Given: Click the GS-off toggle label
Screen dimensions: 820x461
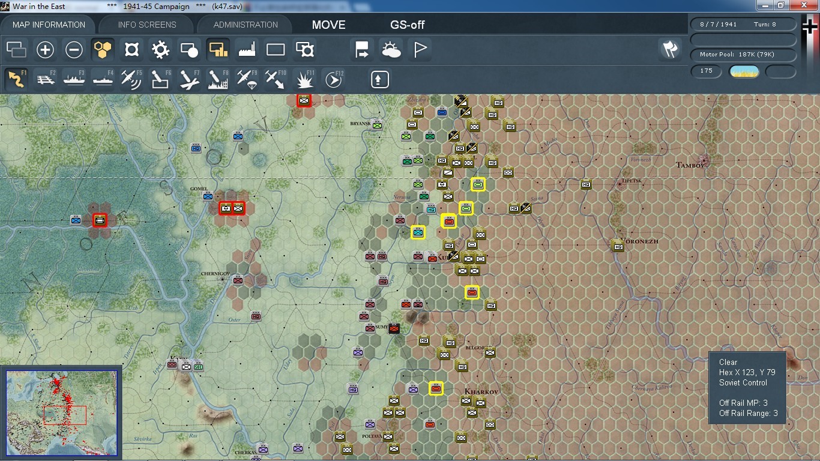Looking at the screenshot, I should click(x=408, y=25).
